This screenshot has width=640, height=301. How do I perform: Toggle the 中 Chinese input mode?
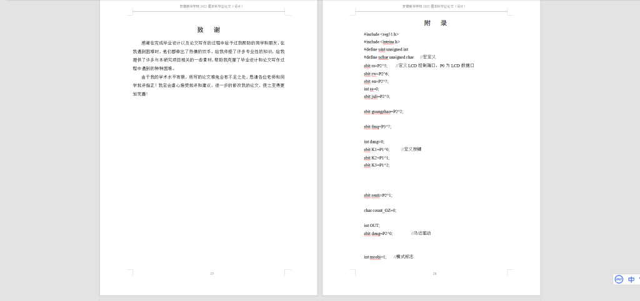point(631,279)
